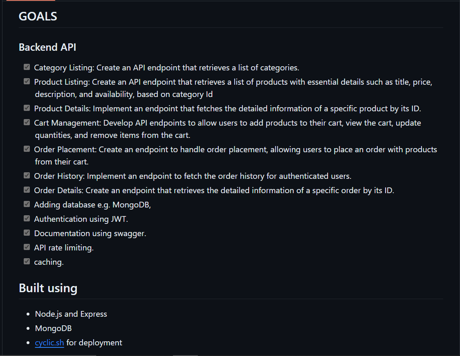Image resolution: width=460 pixels, height=356 pixels.
Task: Click the MongoDB bullet item text
Action: pyautogui.click(x=53, y=329)
